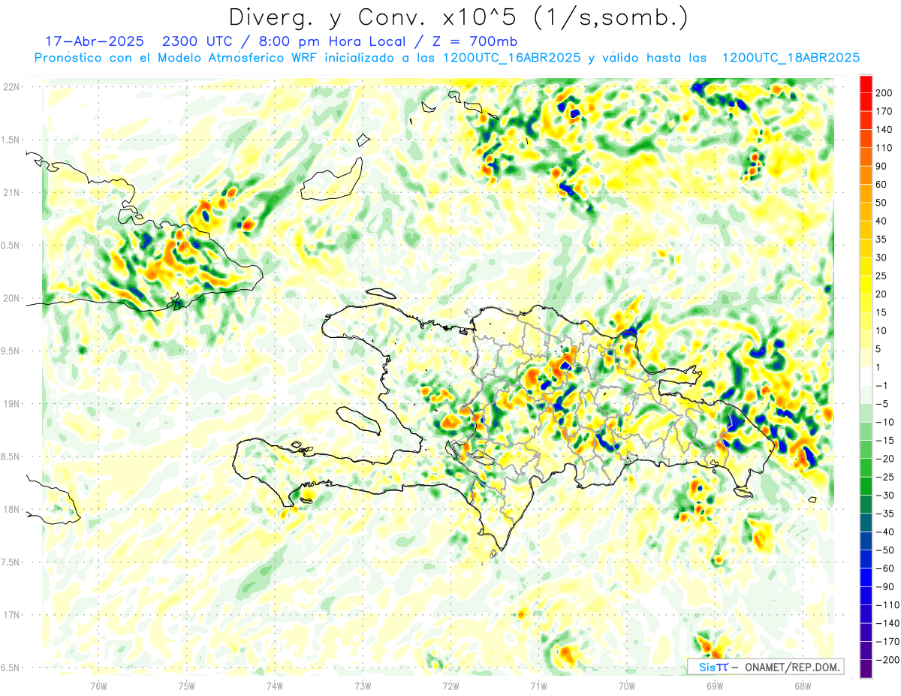Click the blue "Sistt" logo text
Viewport: 901px width, 696px height.
coord(713,667)
